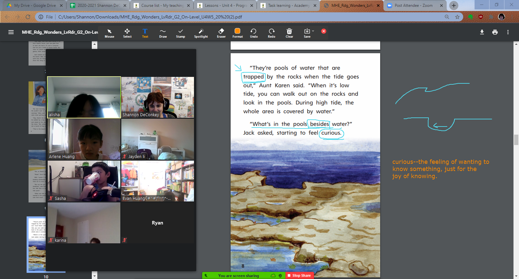Screen dimensions: 519x279
Task: Click the PDF page vertical scrollbar handle
Action: (516, 140)
